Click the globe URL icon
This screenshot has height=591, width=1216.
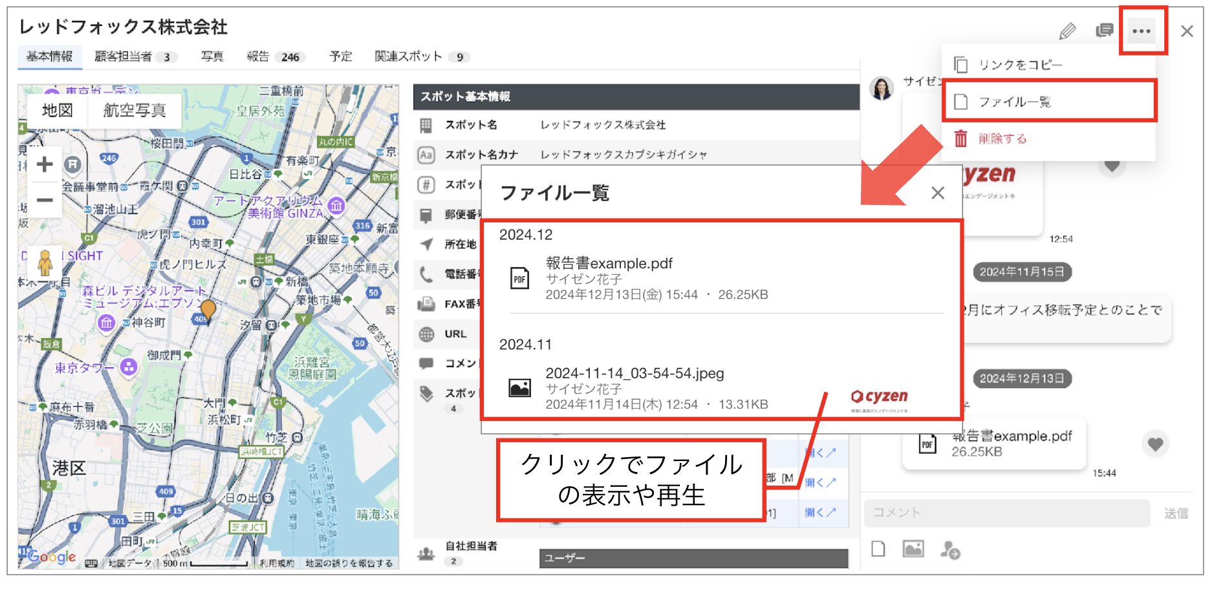point(426,334)
